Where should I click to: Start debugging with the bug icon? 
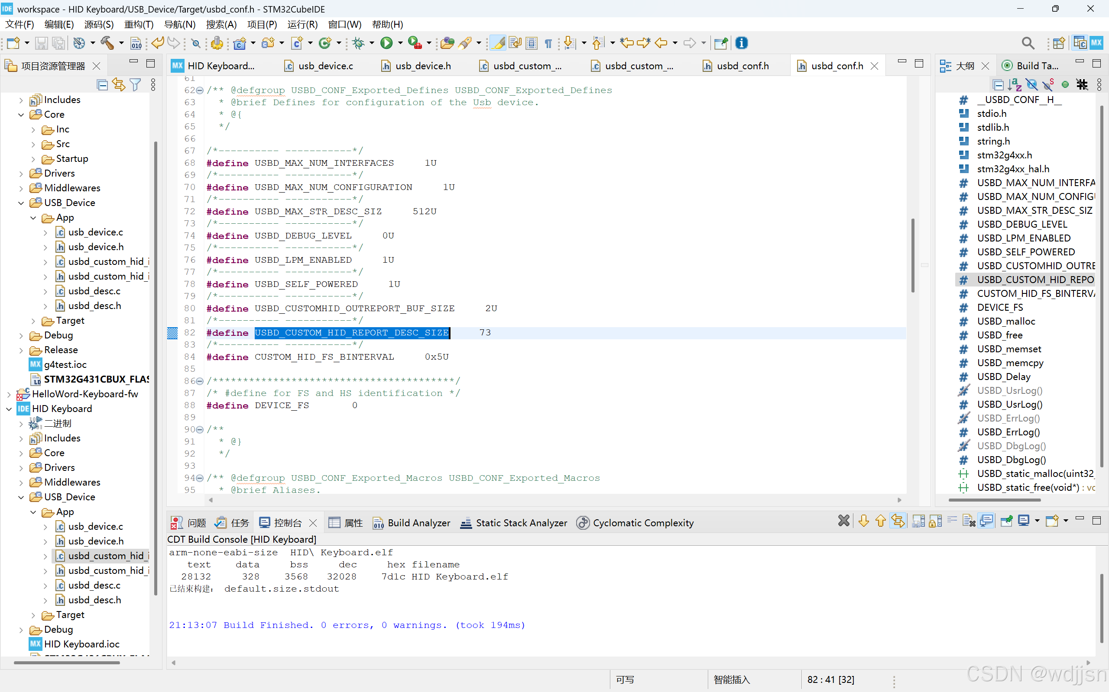click(x=359, y=43)
